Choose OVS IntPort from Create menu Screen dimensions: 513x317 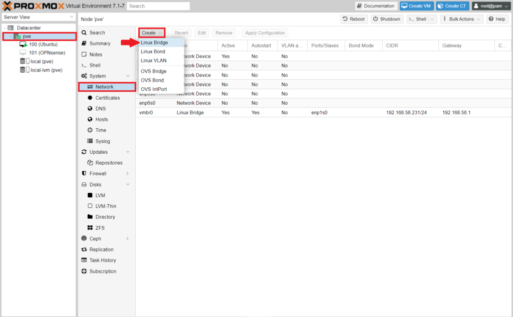coord(161,89)
